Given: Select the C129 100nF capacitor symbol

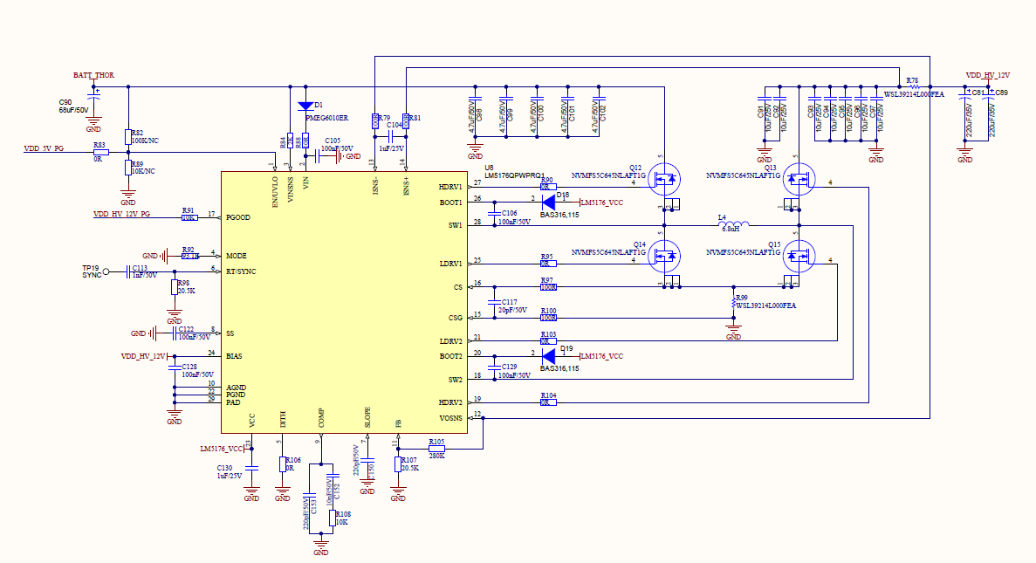Looking at the screenshot, I should [494, 367].
